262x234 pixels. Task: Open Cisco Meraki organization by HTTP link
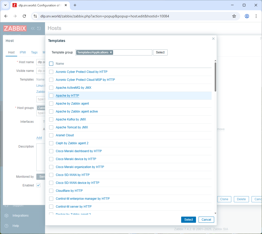click(x=80, y=167)
